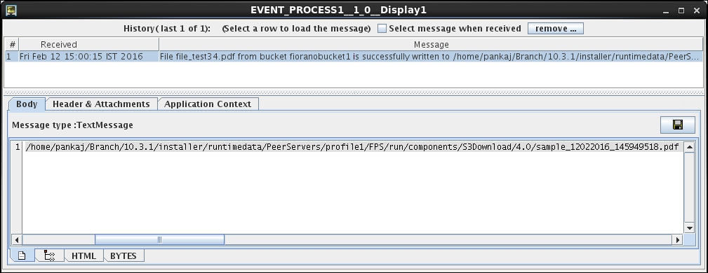Save the message body with floppy icon
Screen dimensions: 708x273
[677, 125]
